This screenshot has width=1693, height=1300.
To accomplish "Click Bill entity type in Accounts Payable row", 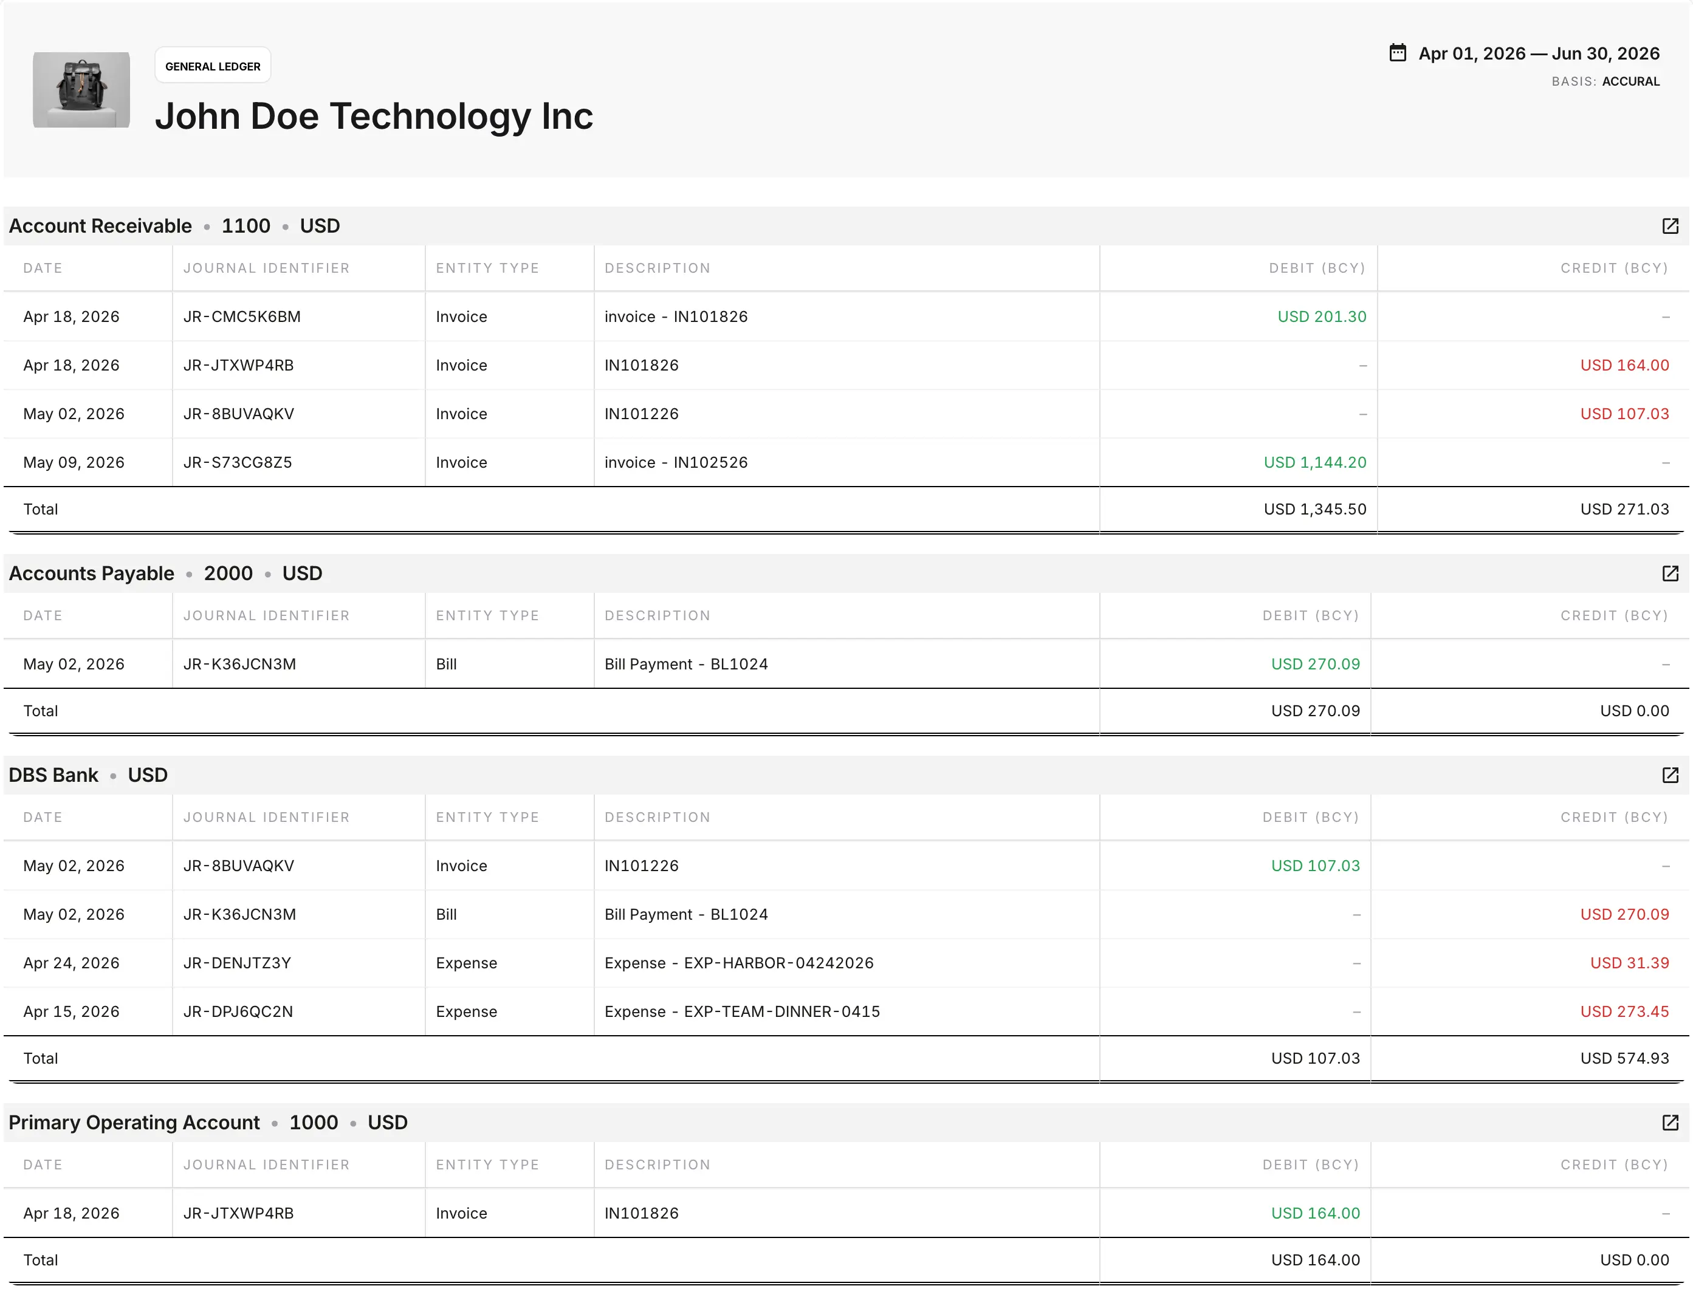I will point(446,664).
